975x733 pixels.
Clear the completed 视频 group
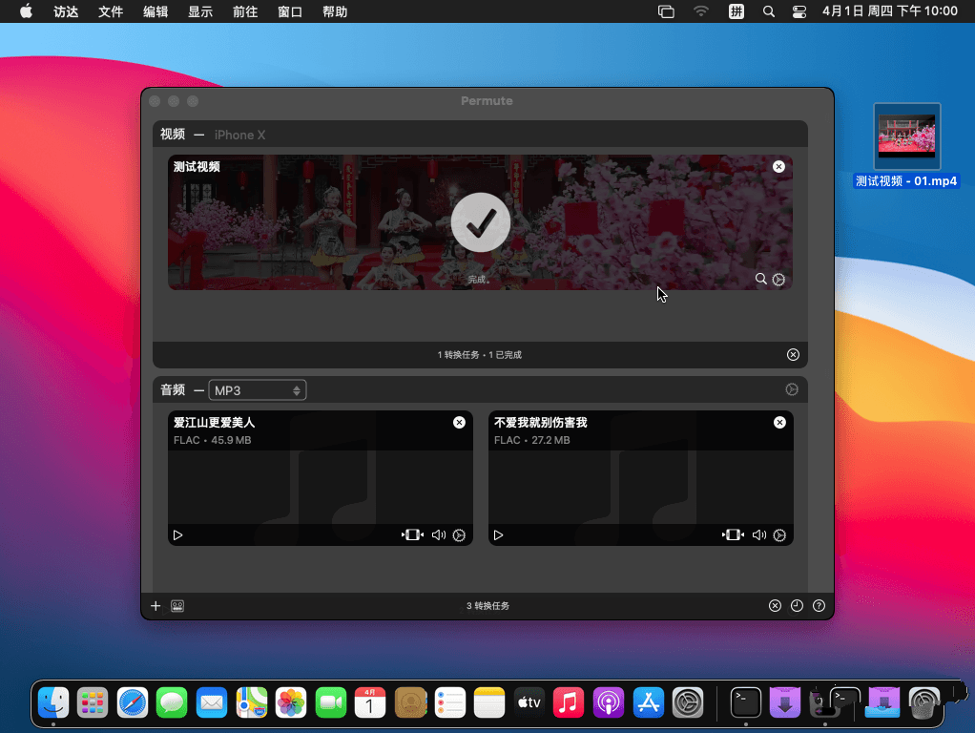pyautogui.click(x=793, y=355)
